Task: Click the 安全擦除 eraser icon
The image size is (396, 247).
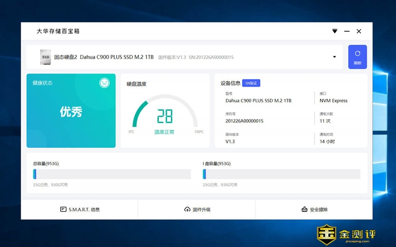Action: coord(304,210)
